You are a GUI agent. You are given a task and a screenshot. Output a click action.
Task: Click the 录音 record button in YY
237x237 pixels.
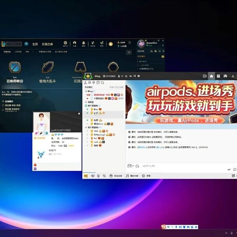(146, 176)
